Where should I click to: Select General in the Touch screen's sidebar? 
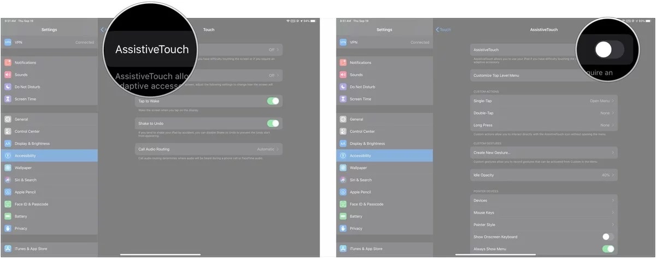[x=22, y=119]
